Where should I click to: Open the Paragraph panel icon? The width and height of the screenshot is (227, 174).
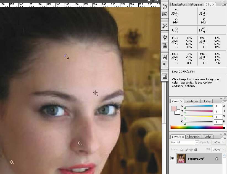click(165, 65)
